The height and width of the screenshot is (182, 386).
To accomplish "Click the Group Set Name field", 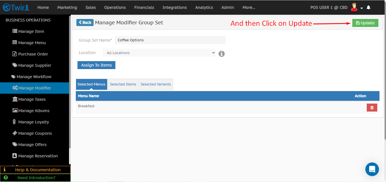I will tap(170, 40).
